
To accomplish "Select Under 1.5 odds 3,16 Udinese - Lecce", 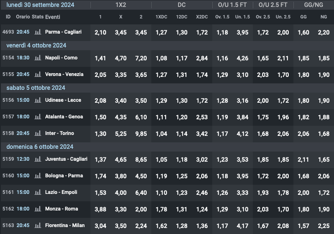I will (x=242, y=100).
